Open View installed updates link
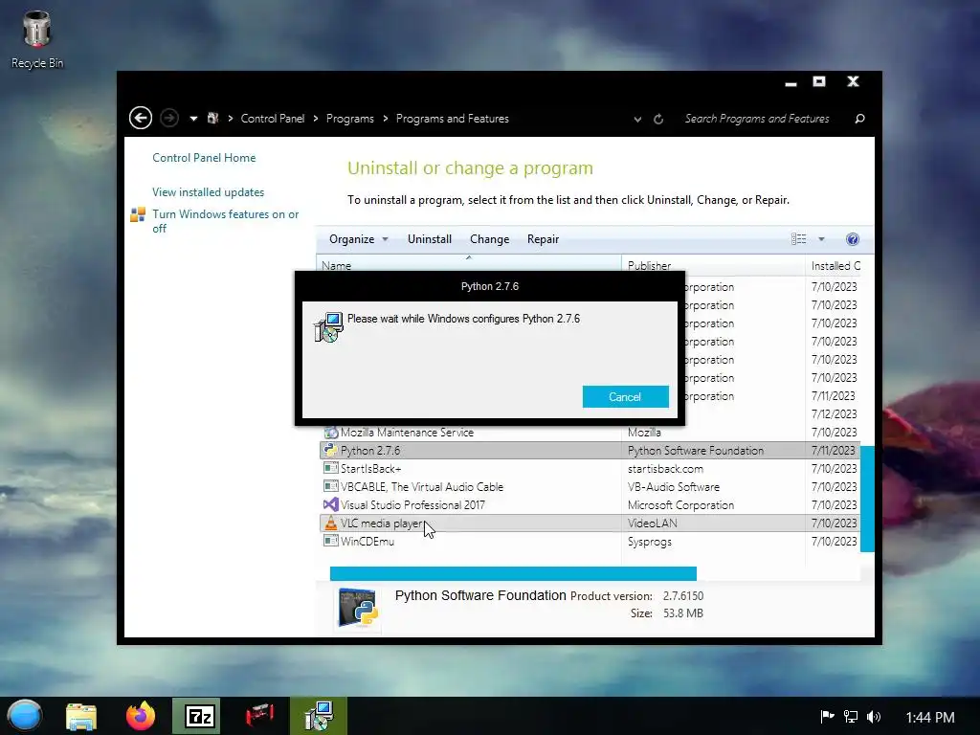The width and height of the screenshot is (980, 735). pyautogui.click(x=208, y=191)
